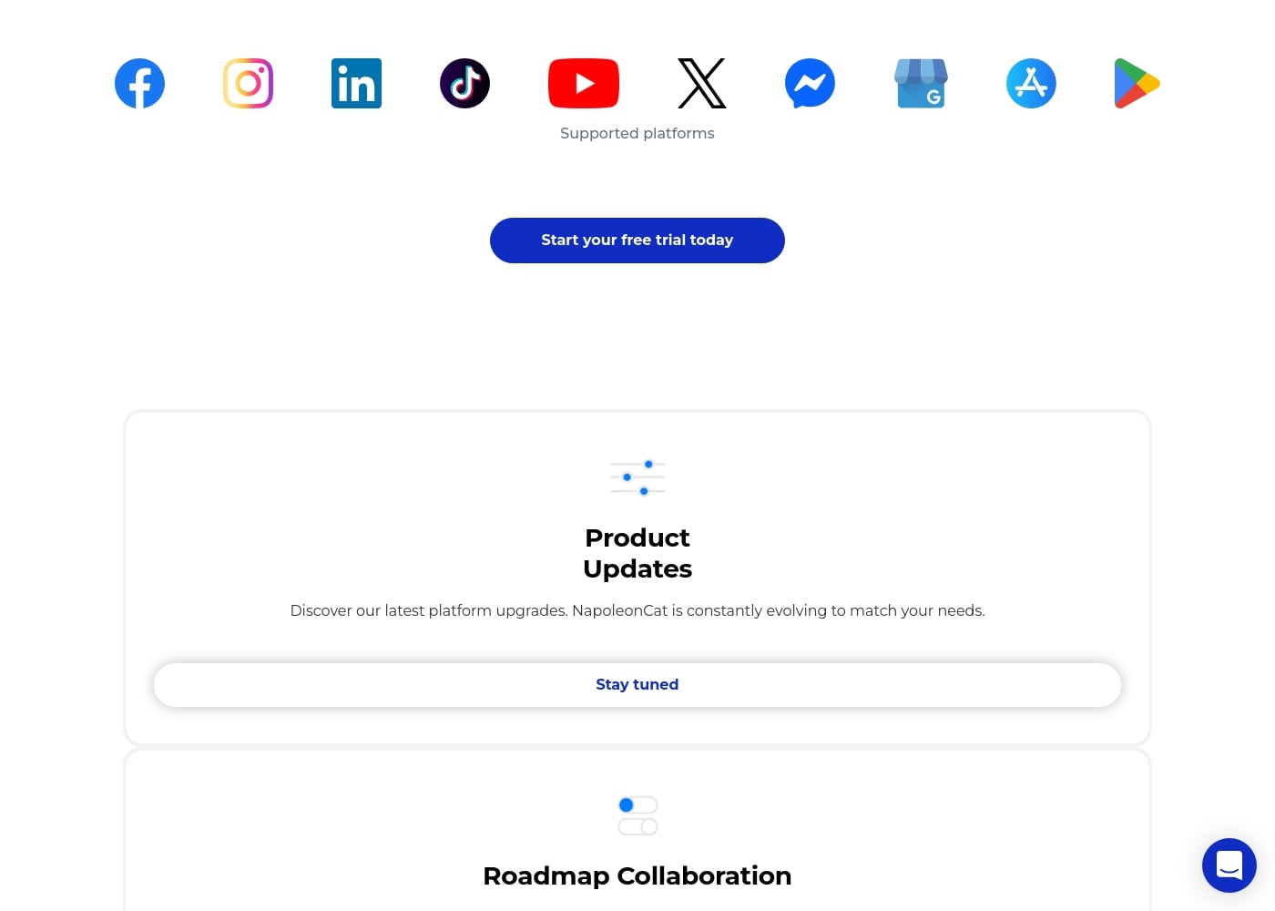1275x911 pixels.
Task: Click the Roadmap Collaboration card
Action: click(637, 831)
